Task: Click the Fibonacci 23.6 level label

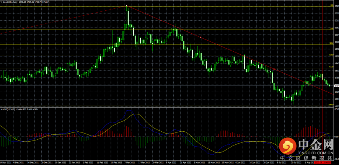Action: [331, 28]
